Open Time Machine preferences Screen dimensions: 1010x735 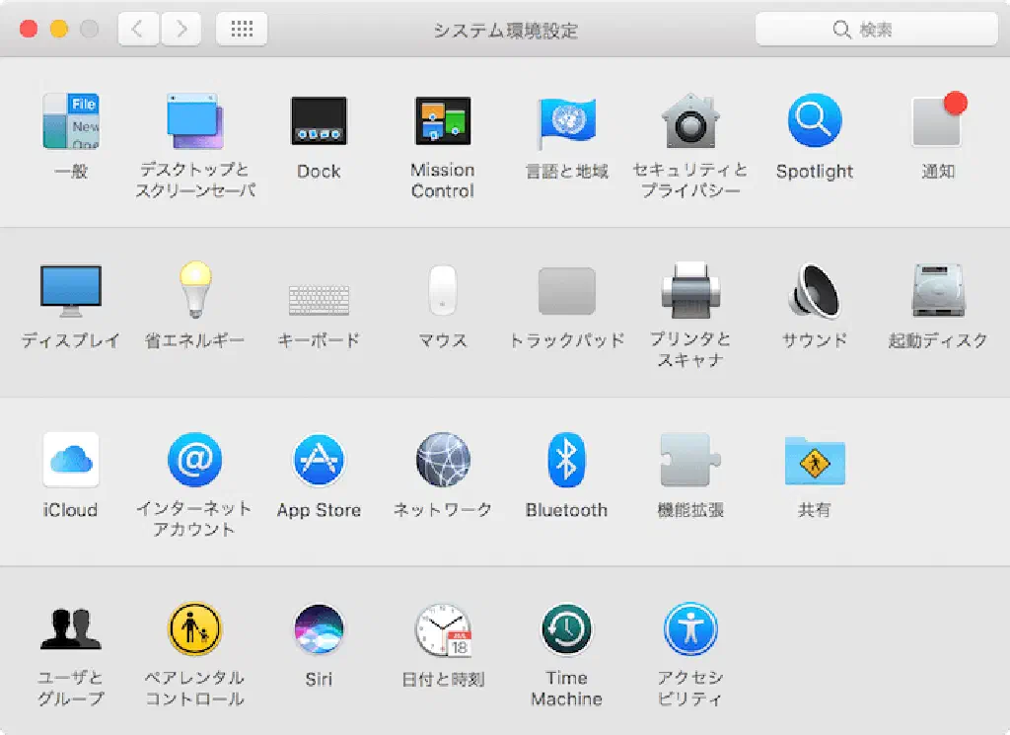[x=566, y=630]
